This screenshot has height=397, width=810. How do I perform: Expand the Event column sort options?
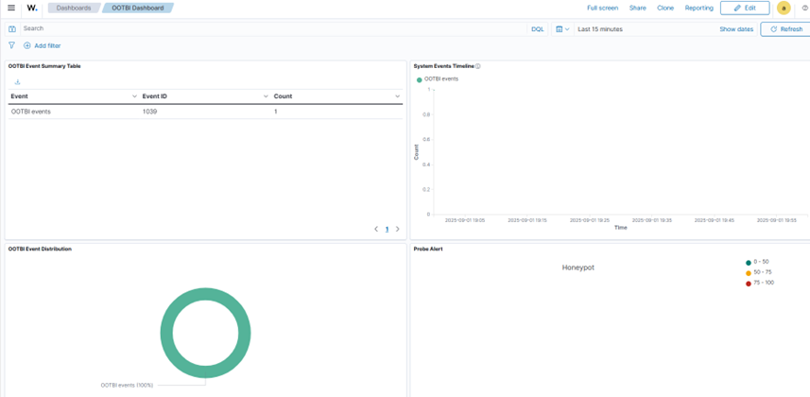134,96
